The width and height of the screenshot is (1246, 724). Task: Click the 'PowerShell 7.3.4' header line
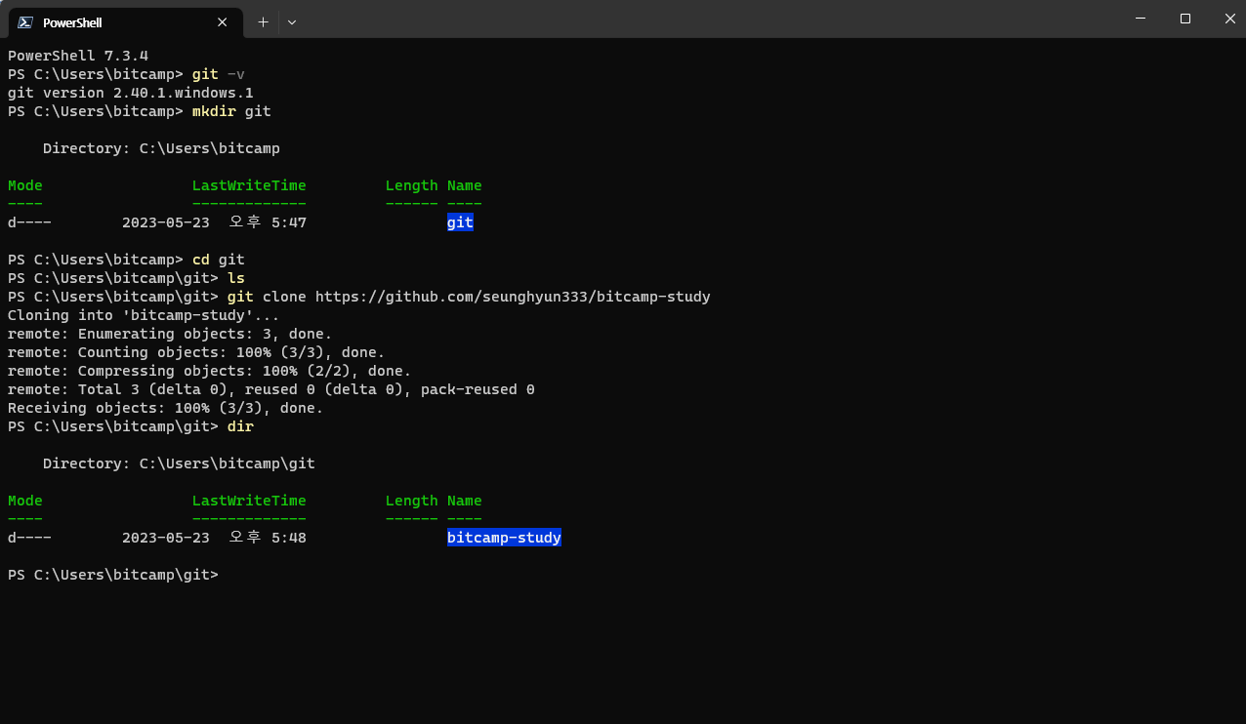(78, 56)
